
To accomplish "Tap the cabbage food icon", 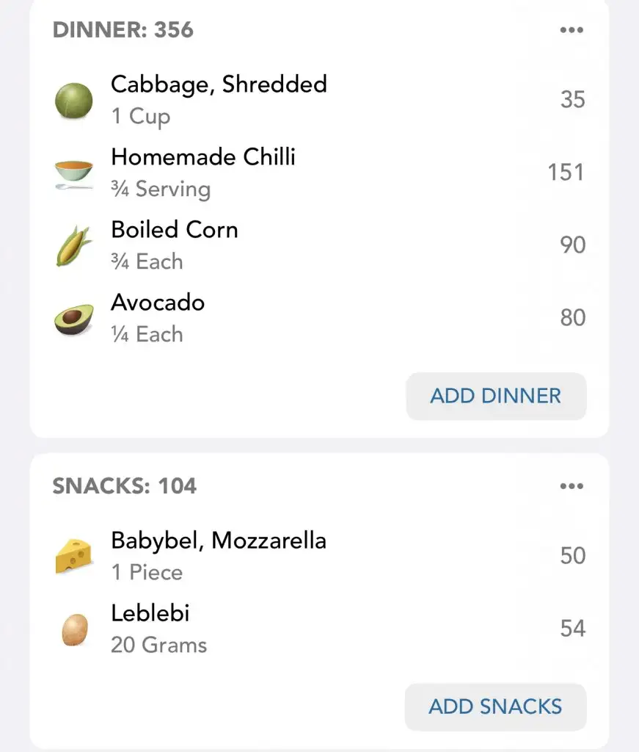I will [x=73, y=100].
